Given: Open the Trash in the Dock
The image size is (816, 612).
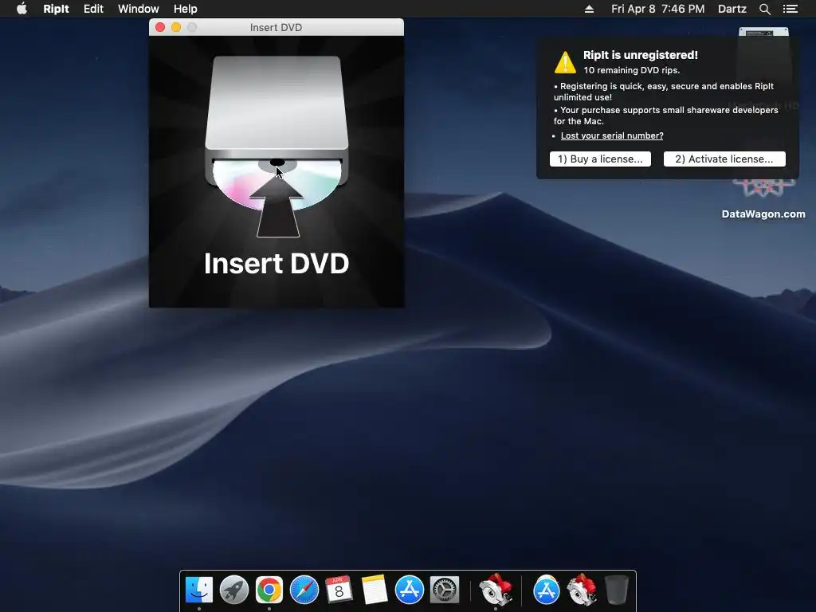Looking at the screenshot, I should pyautogui.click(x=617, y=590).
